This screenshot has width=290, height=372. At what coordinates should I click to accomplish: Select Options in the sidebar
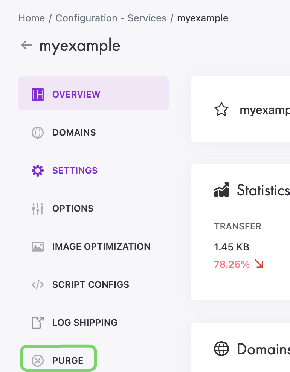pos(73,209)
